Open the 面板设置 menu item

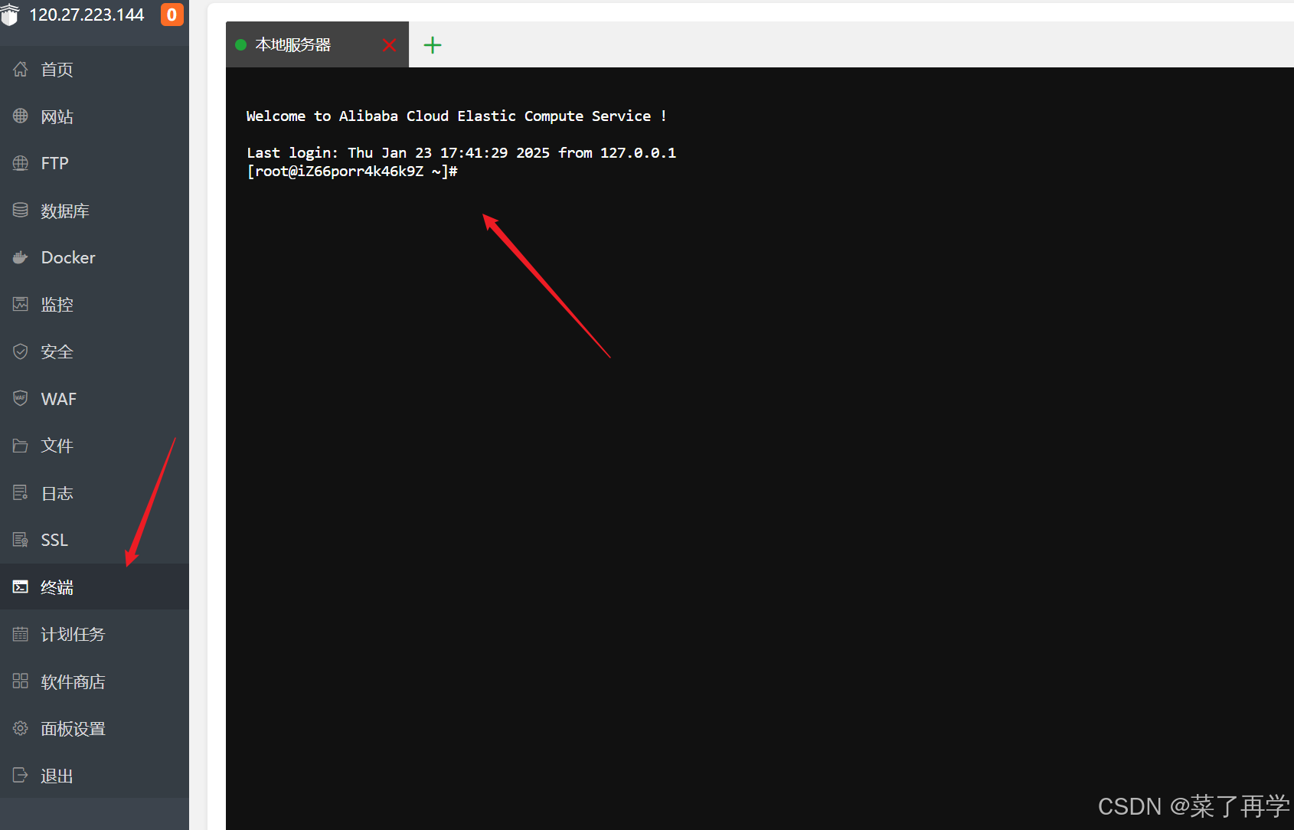click(94, 728)
